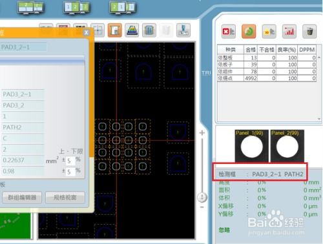Click the minus sign below the zoom slider
This screenshot has height=244, width=323.
(x=202, y=207)
